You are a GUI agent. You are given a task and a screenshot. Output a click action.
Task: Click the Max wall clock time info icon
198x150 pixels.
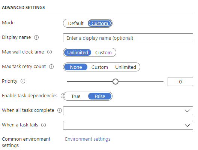pyautogui.click(x=49, y=52)
